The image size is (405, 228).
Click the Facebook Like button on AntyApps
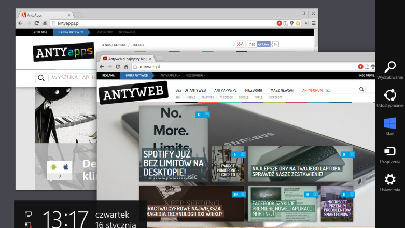(x=264, y=44)
